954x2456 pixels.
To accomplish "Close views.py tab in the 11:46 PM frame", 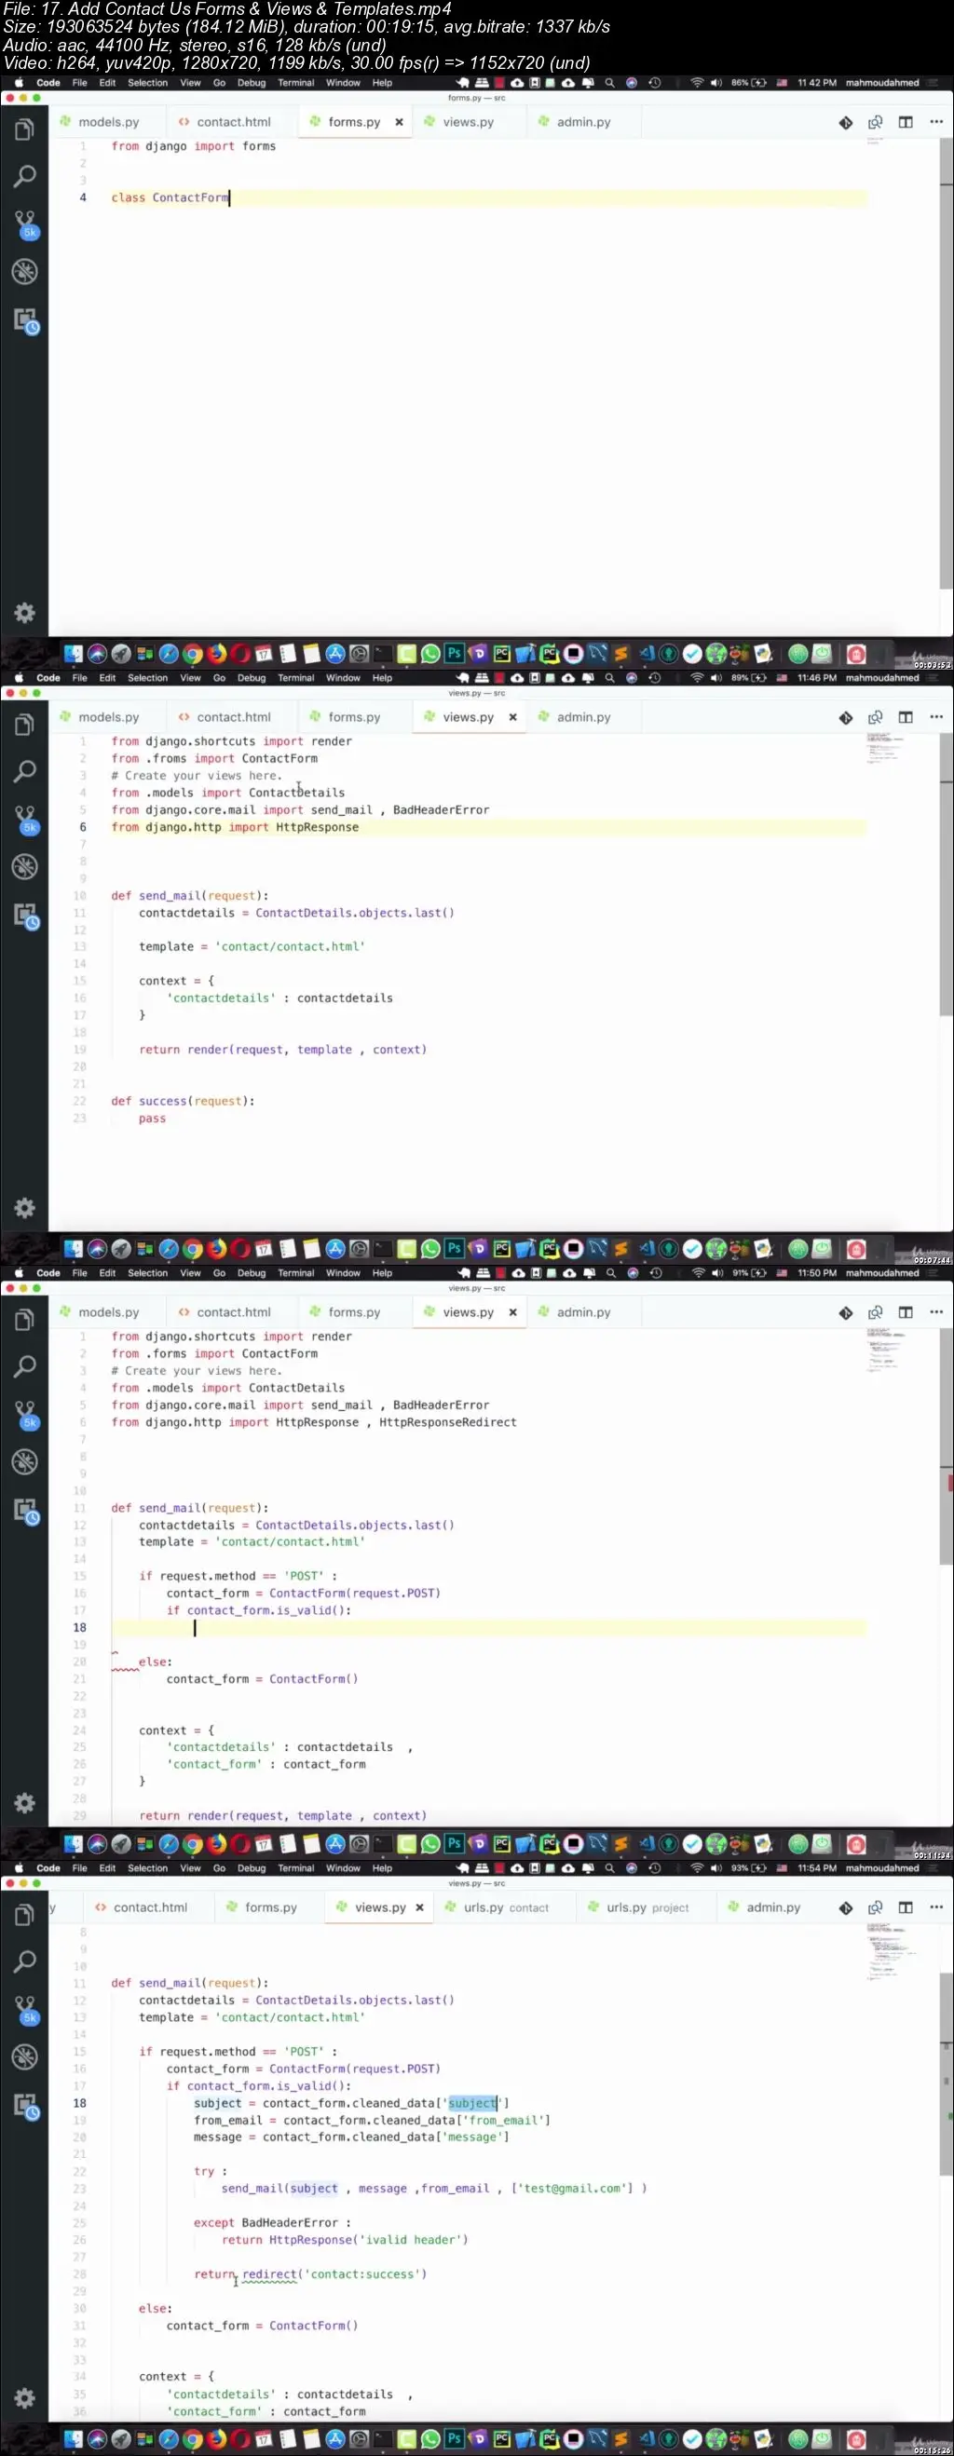I will click(x=512, y=717).
